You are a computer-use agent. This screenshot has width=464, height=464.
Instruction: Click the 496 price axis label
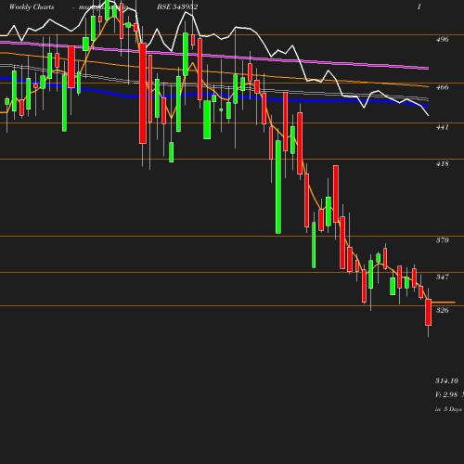click(x=442, y=39)
